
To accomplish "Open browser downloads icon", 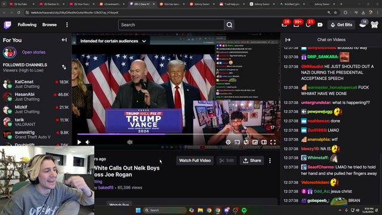I will pyautogui.click(x=363, y=13).
